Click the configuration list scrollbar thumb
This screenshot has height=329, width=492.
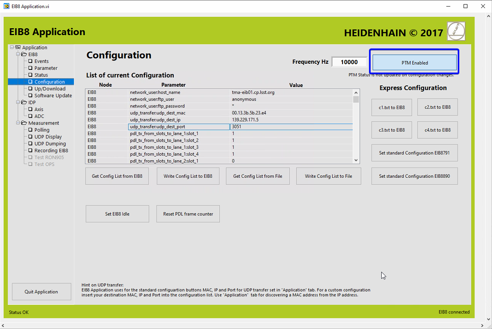356,99
